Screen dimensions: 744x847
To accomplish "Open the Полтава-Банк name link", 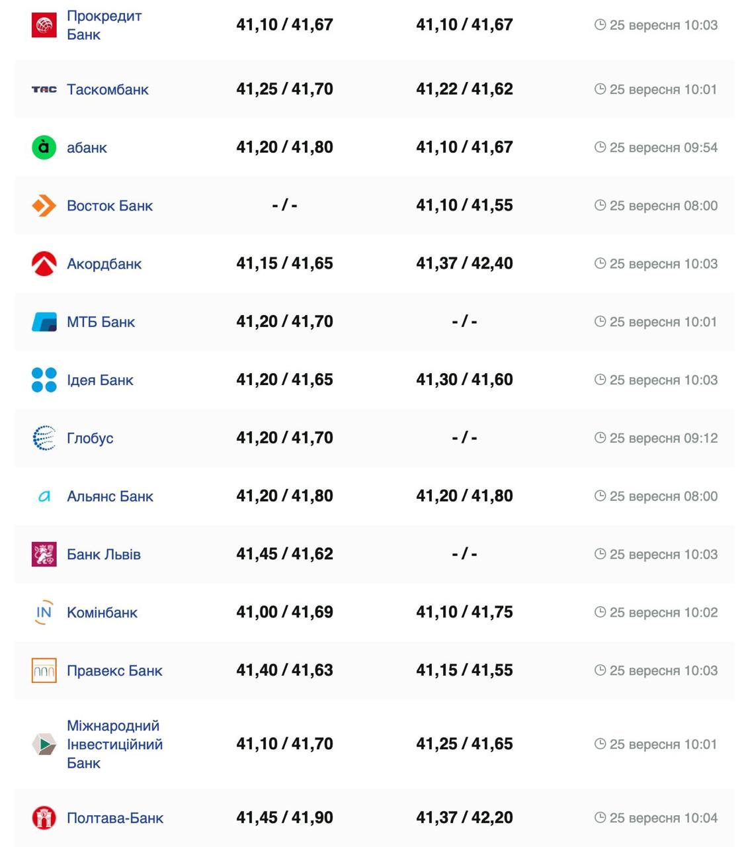I will point(115,819).
